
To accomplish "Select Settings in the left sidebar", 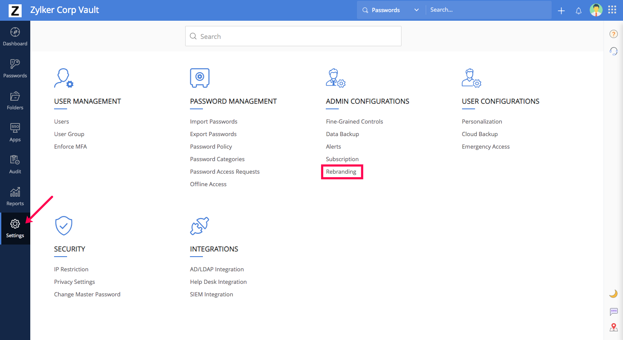I will point(15,229).
